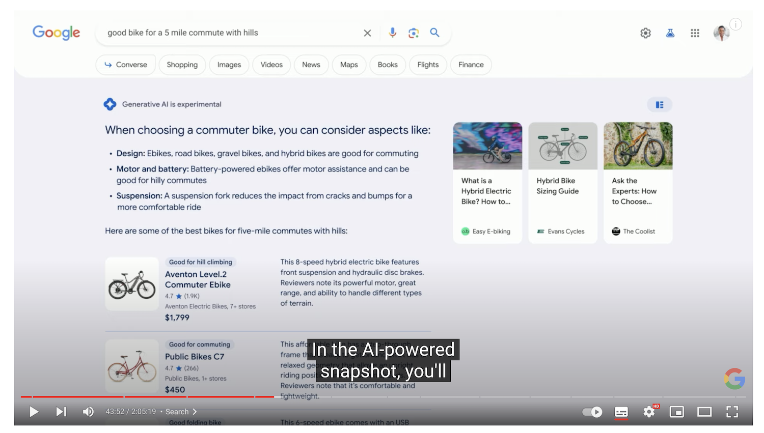The width and height of the screenshot is (764, 433).
Task: Click the $450 price
Action: pyautogui.click(x=175, y=390)
